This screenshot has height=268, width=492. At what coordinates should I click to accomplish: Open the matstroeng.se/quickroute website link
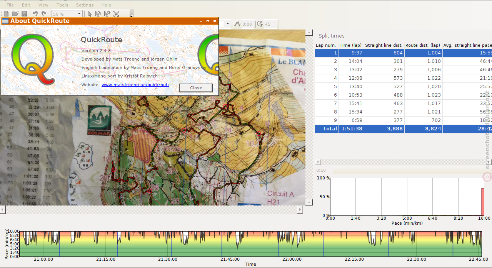tap(135, 84)
